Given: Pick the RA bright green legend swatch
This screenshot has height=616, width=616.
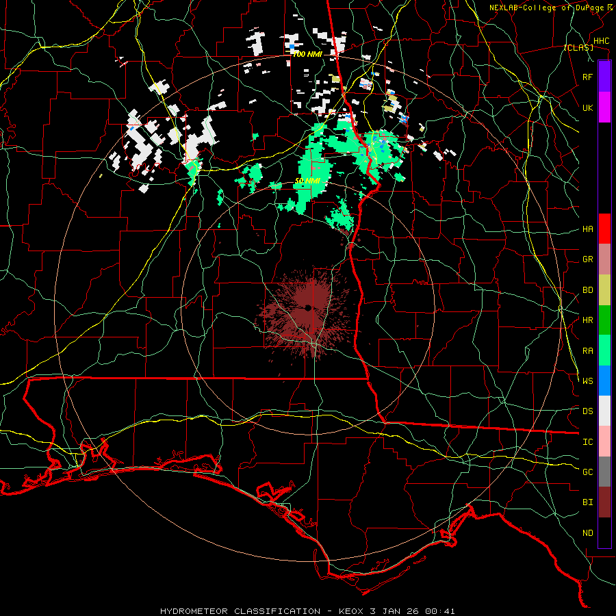Looking at the screenshot, I should tap(604, 350).
